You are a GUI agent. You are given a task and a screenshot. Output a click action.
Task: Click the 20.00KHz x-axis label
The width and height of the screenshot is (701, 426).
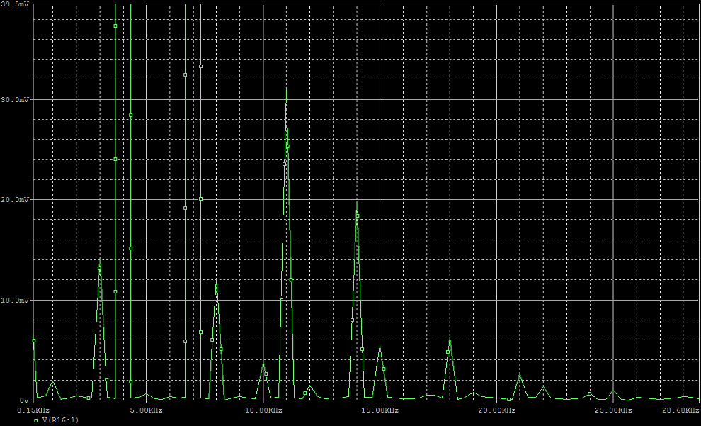click(x=496, y=410)
